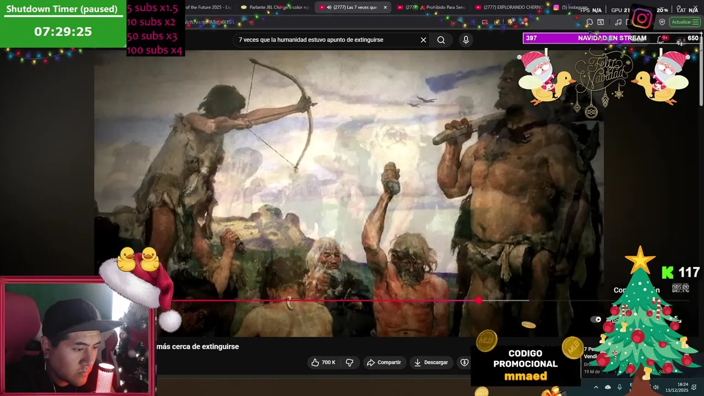Start voice search with microphone icon

(x=466, y=40)
